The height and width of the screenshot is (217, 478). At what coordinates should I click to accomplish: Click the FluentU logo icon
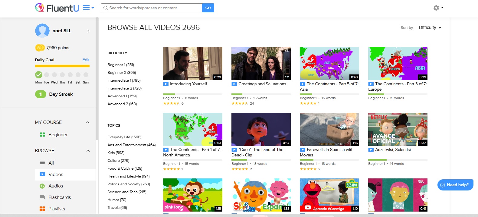click(x=40, y=8)
